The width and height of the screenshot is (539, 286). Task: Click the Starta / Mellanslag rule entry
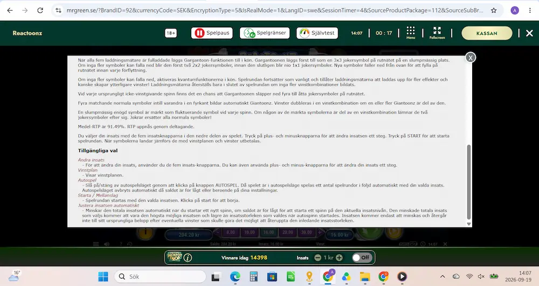point(98,195)
